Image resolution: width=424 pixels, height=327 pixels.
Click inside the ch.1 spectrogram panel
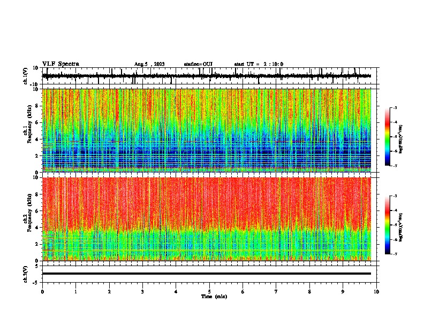[206, 130]
